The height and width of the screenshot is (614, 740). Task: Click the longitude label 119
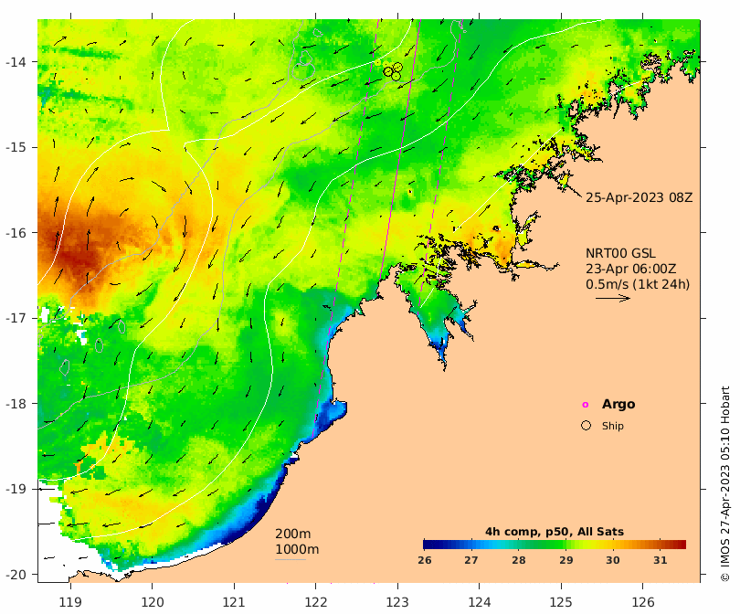(x=70, y=602)
